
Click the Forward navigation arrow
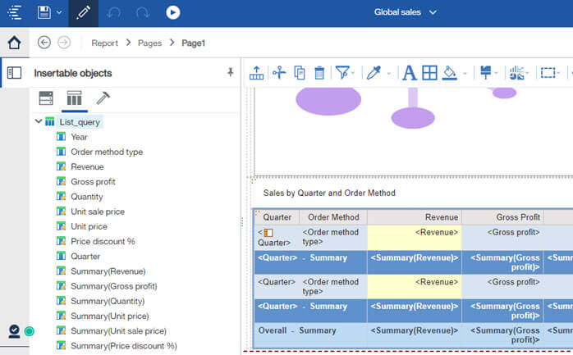point(64,43)
